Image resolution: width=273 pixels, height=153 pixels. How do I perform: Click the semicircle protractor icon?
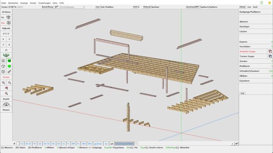pos(6,105)
